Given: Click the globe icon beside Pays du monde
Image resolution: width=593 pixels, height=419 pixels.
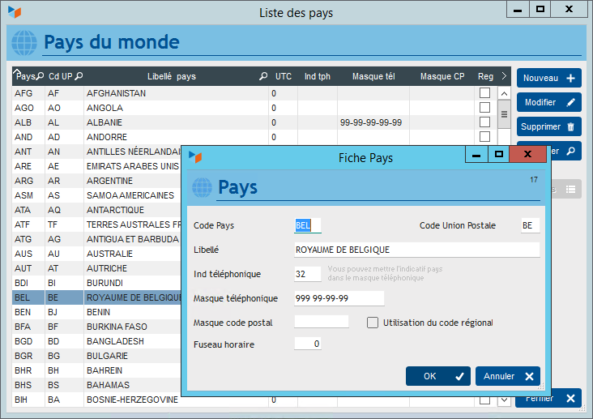Looking at the screenshot, I should coord(24,42).
